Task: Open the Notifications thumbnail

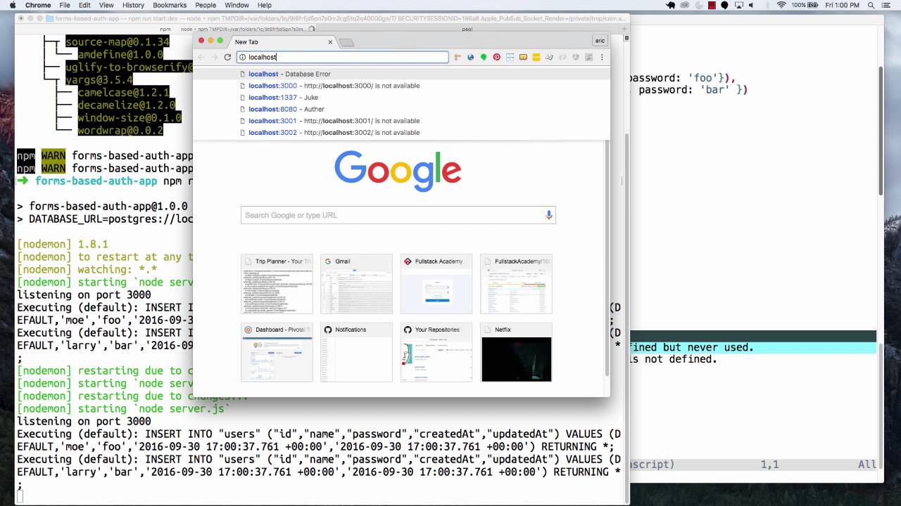Action: [x=356, y=352]
